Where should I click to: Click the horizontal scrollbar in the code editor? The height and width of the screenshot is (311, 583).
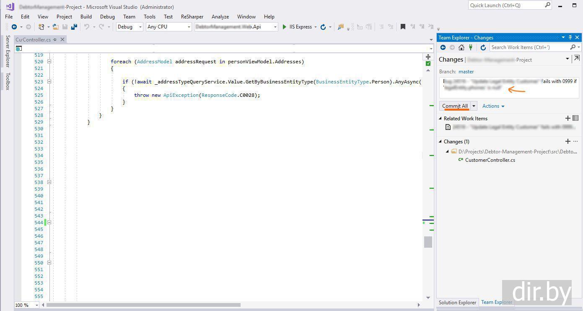143,305
